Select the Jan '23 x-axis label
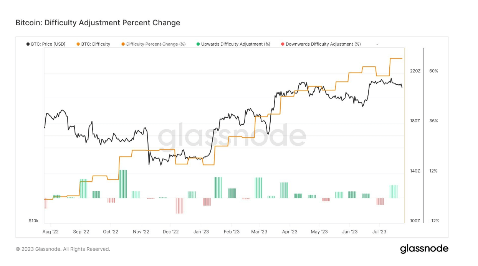This screenshot has height=266, width=478. (201, 232)
